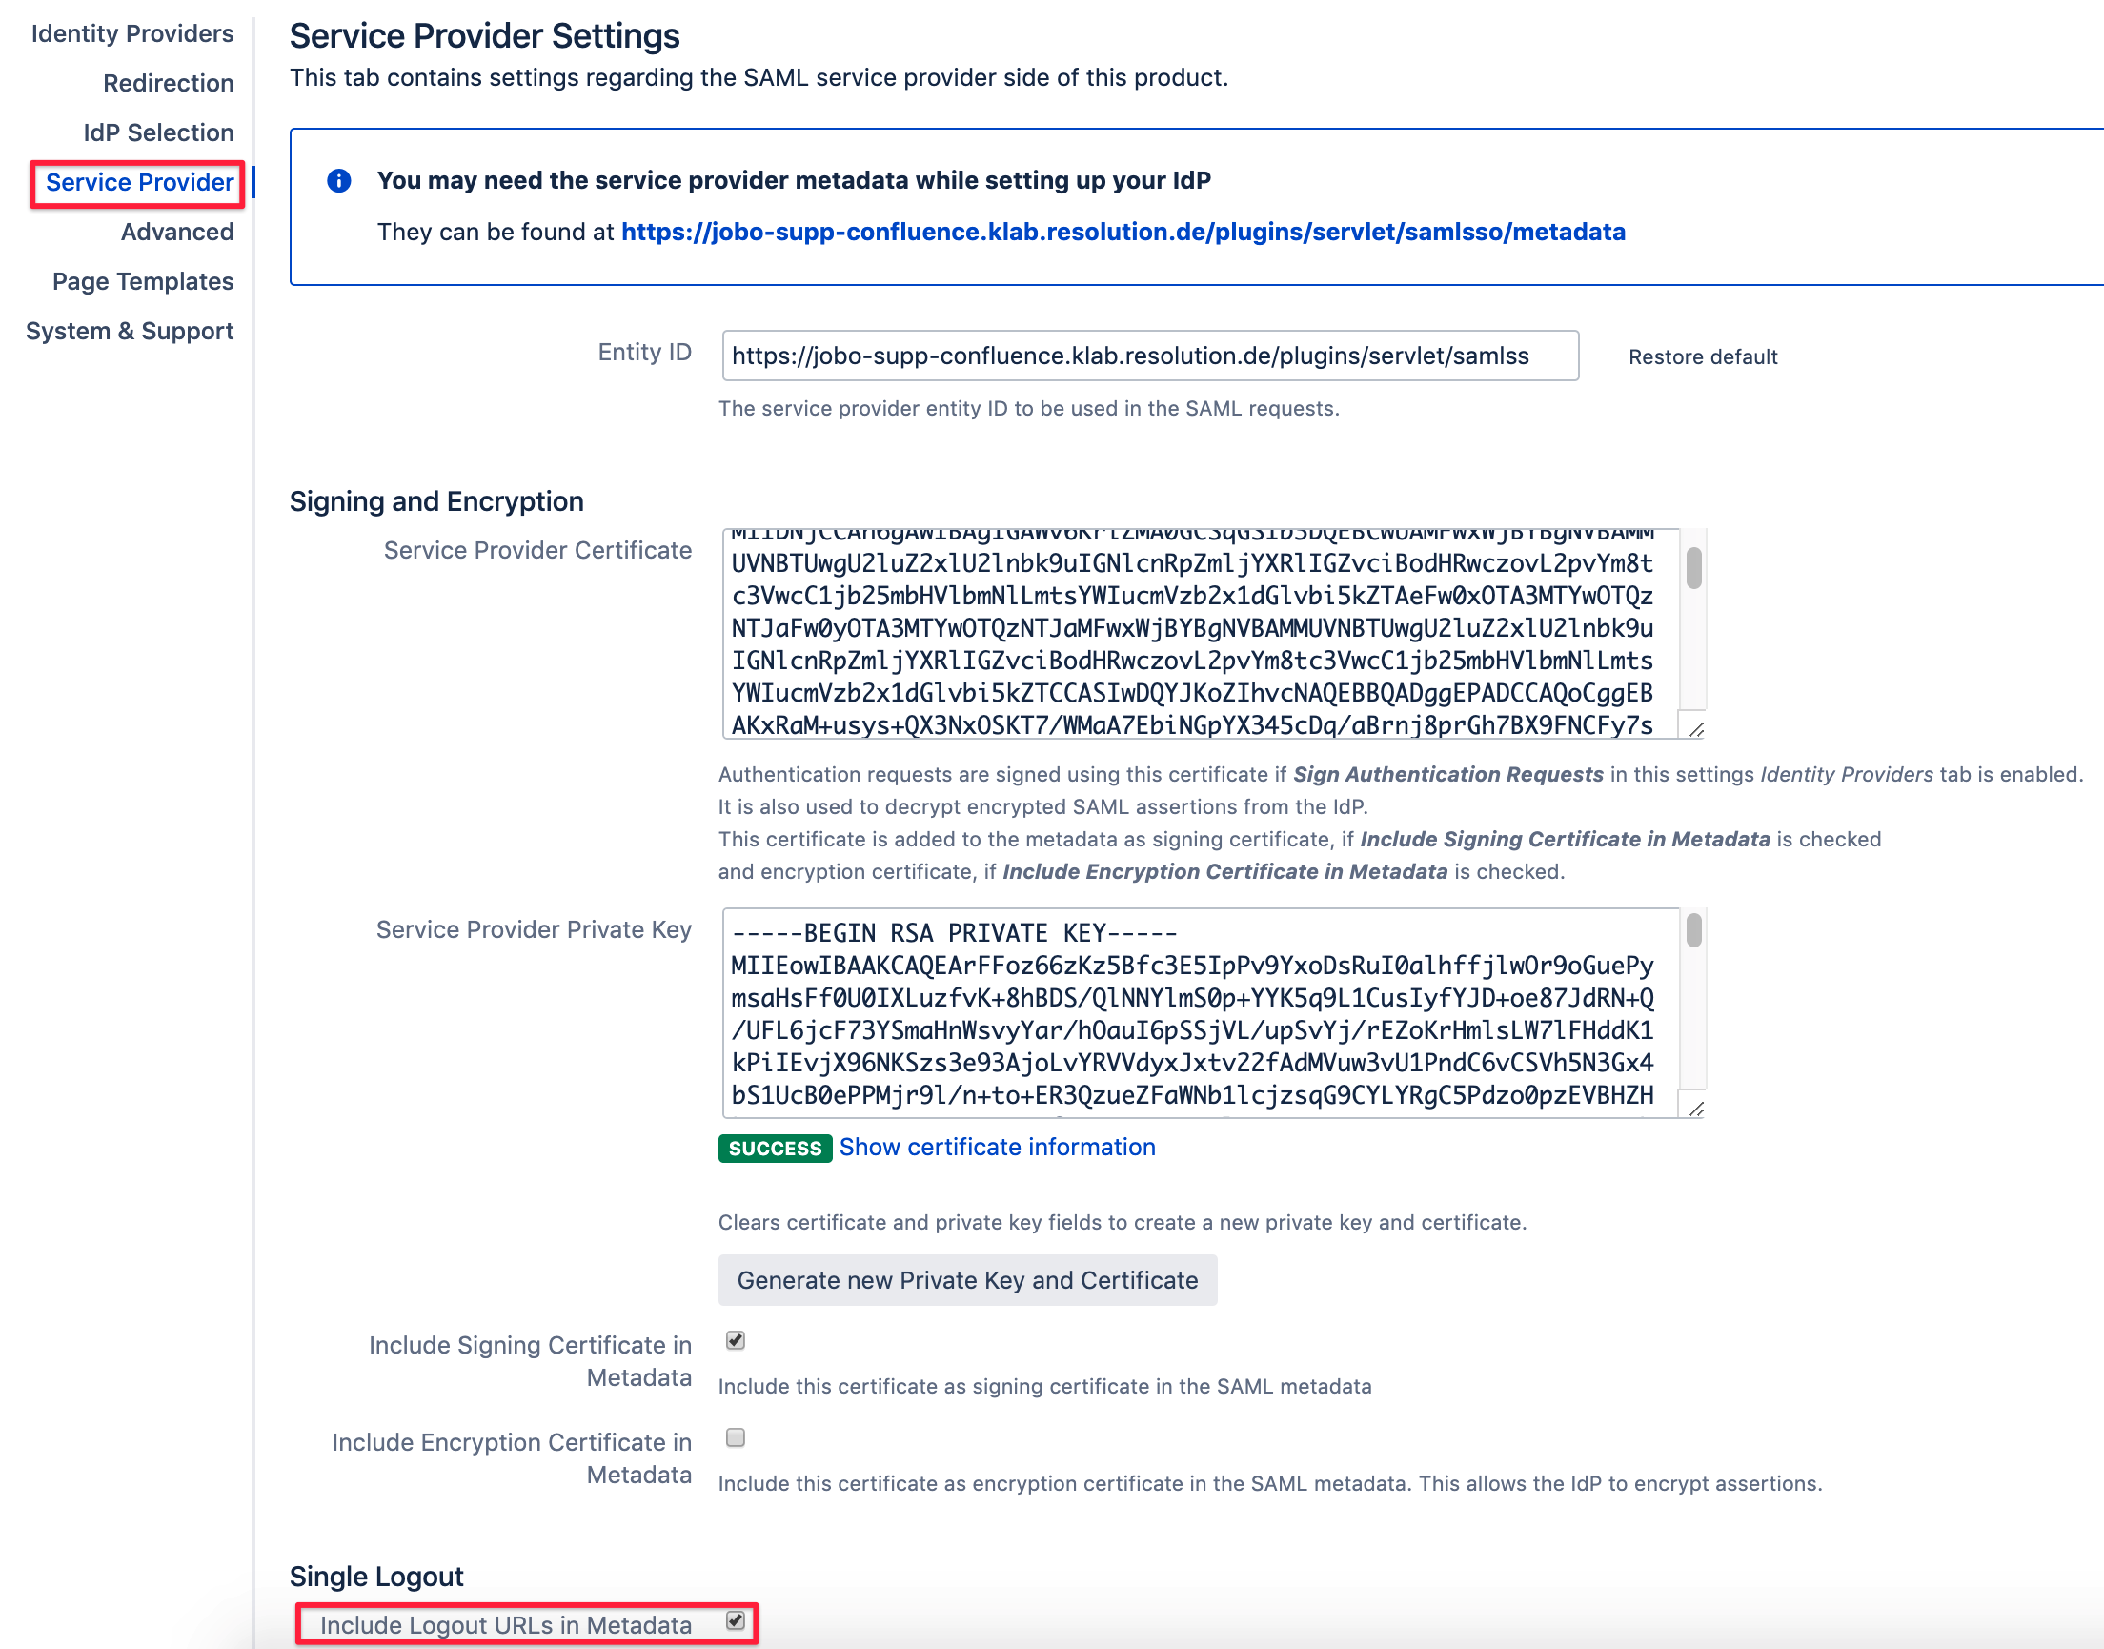The image size is (2104, 1649).
Task: Toggle Include Logout URLs in Metadata checkbox
Action: tap(736, 1621)
